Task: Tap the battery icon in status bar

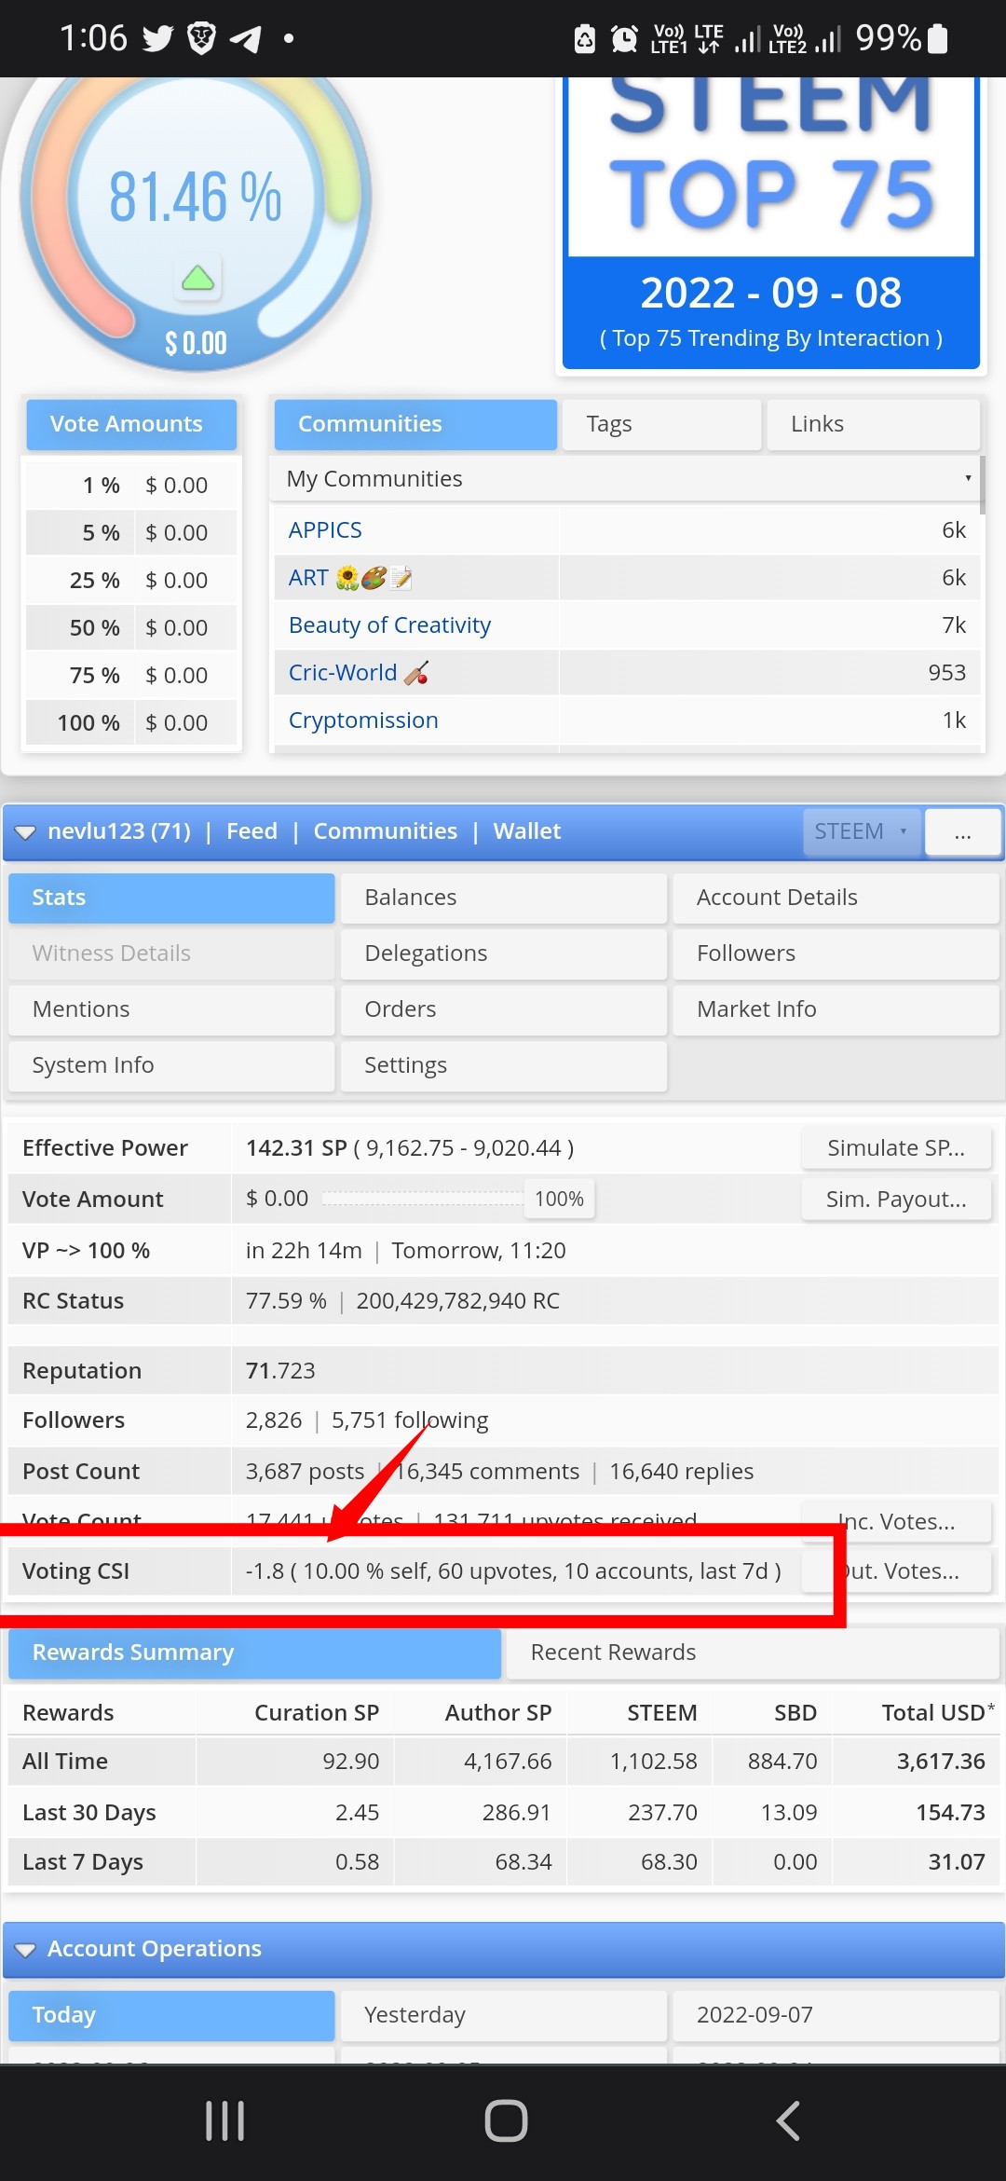Action: [938, 38]
